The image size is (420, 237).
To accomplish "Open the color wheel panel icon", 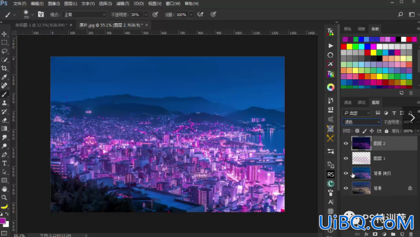I will 331,88.
